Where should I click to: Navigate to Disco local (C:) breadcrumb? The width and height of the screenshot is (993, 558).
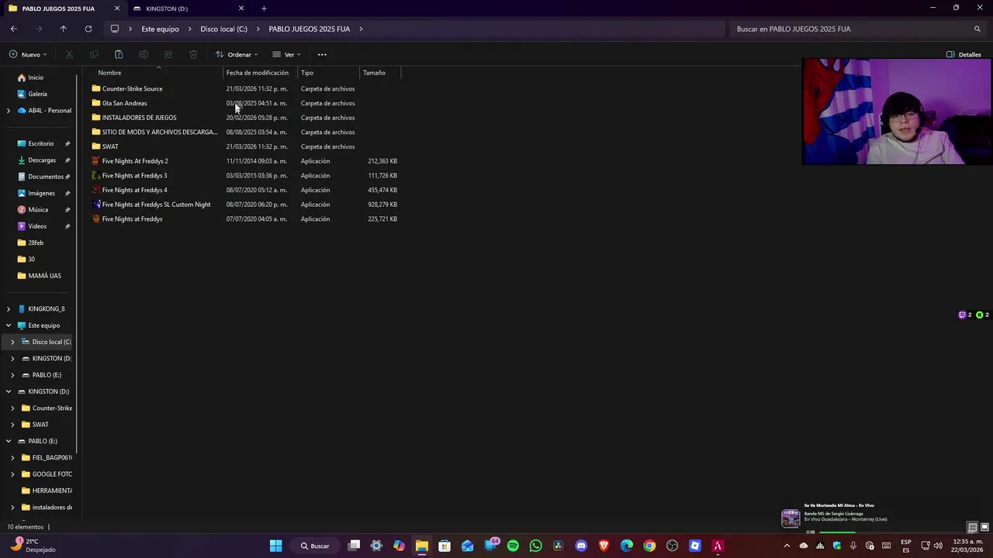pyautogui.click(x=223, y=29)
